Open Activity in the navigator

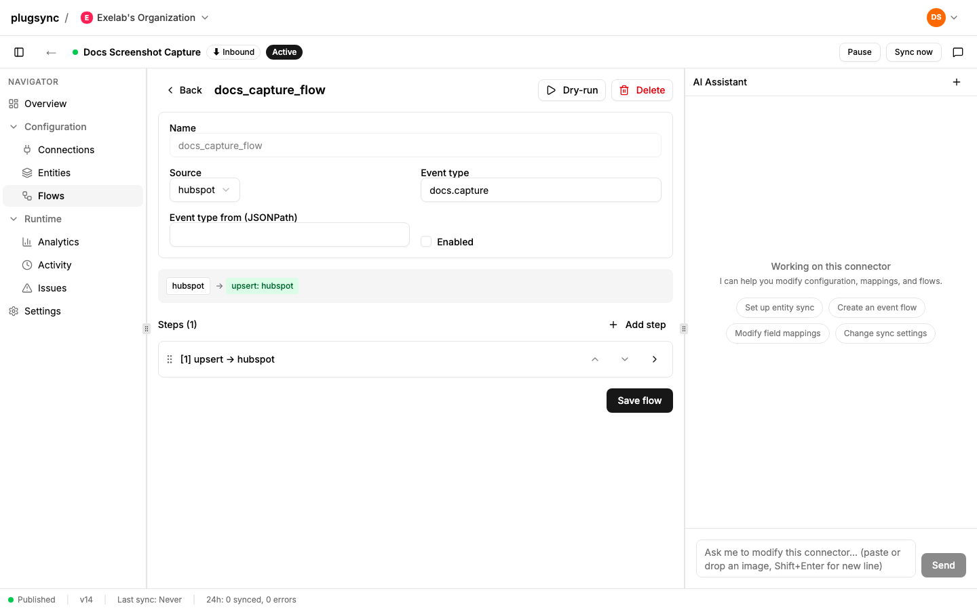click(x=73, y=265)
